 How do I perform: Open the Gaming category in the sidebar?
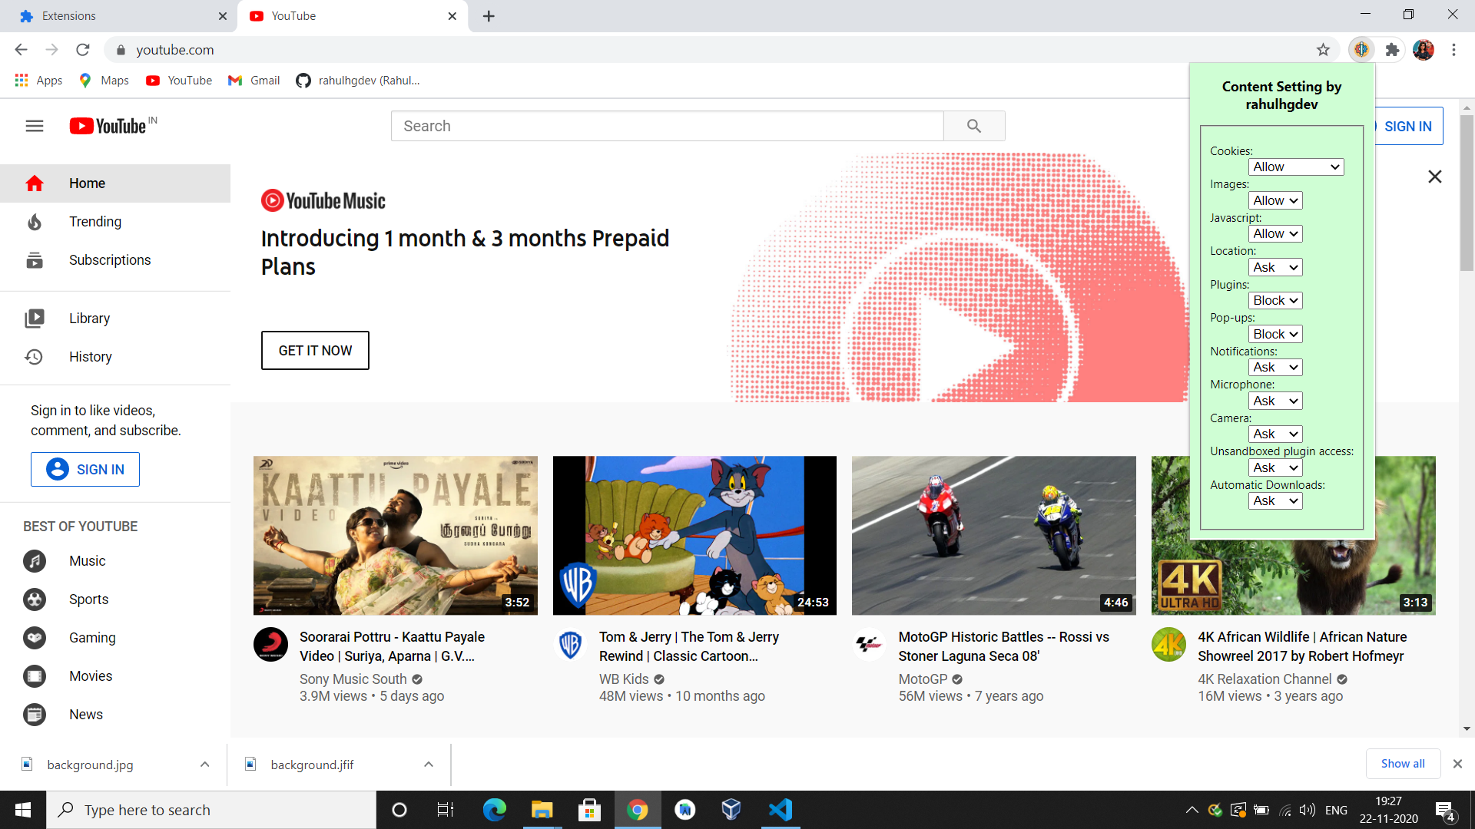tap(92, 638)
